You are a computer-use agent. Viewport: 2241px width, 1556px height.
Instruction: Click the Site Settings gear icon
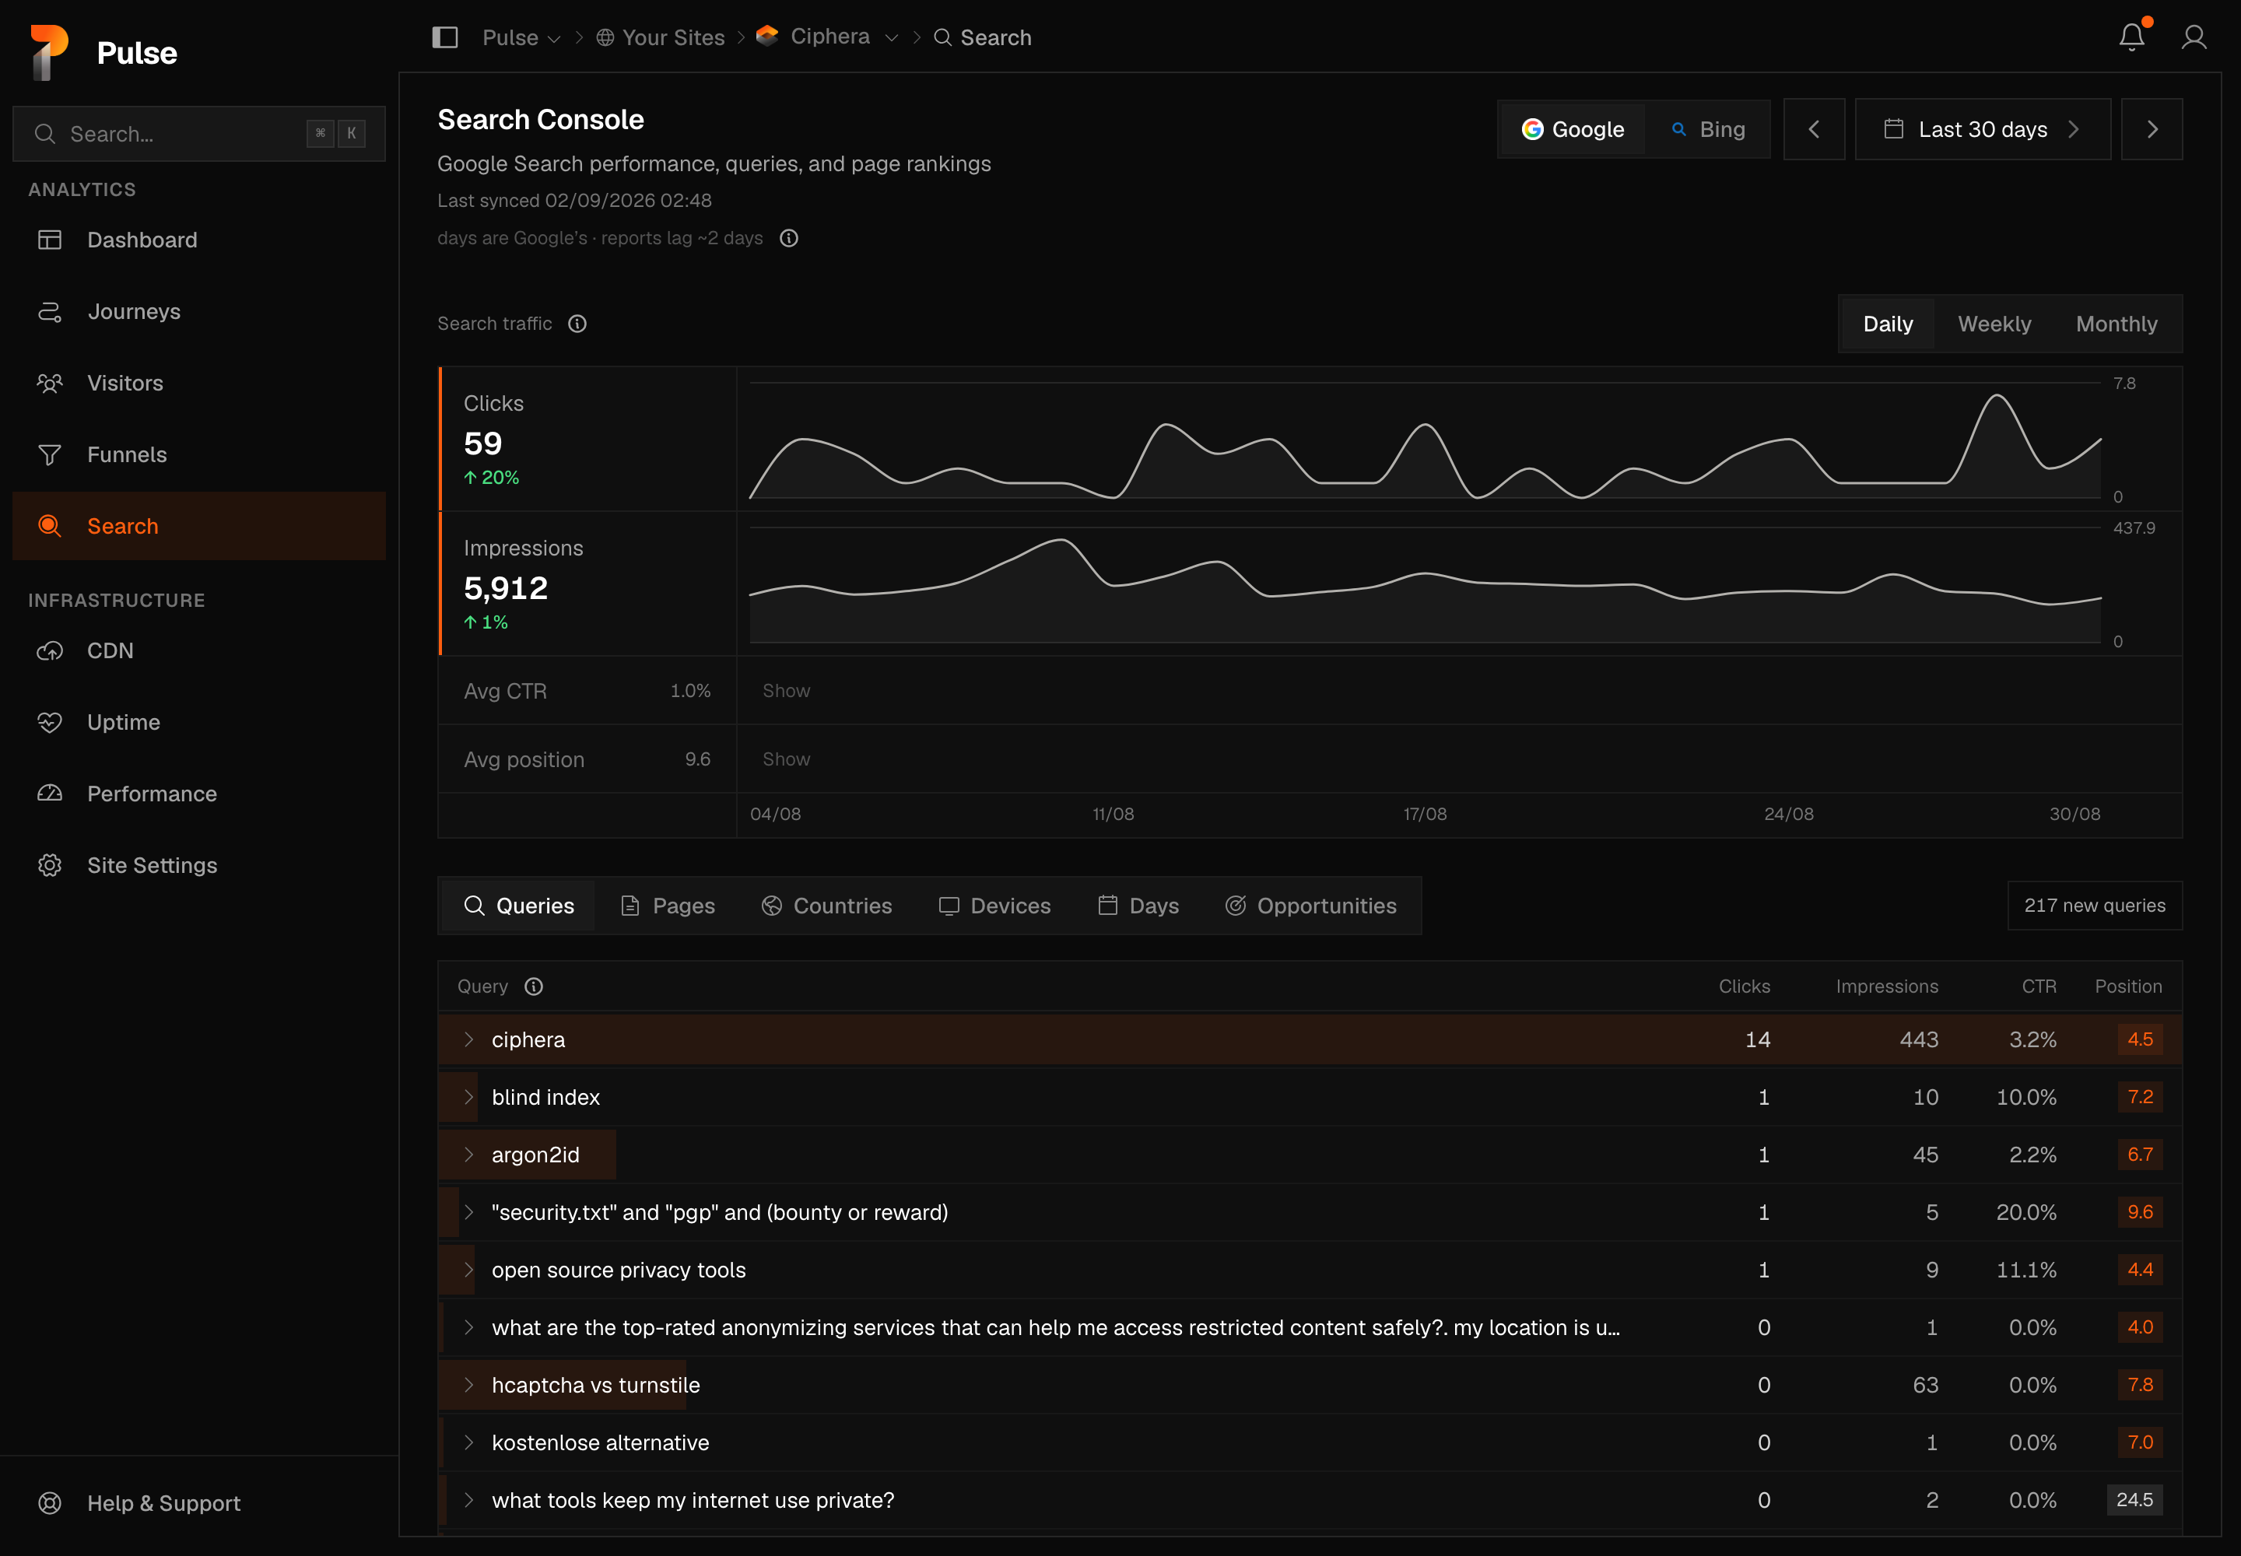pyautogui.click(x=50, y=865)
